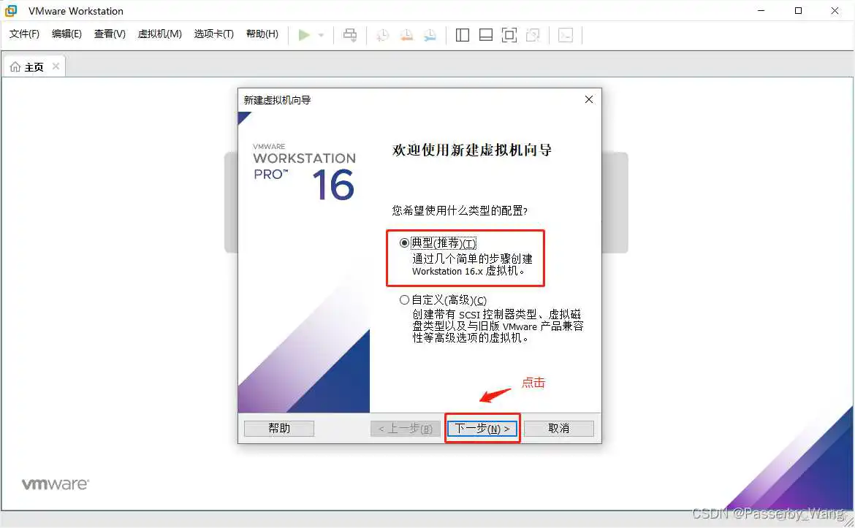
Task: Click the Send Ctrl+Alt+Del toolbar icon
Action: (x=350, y=35)
